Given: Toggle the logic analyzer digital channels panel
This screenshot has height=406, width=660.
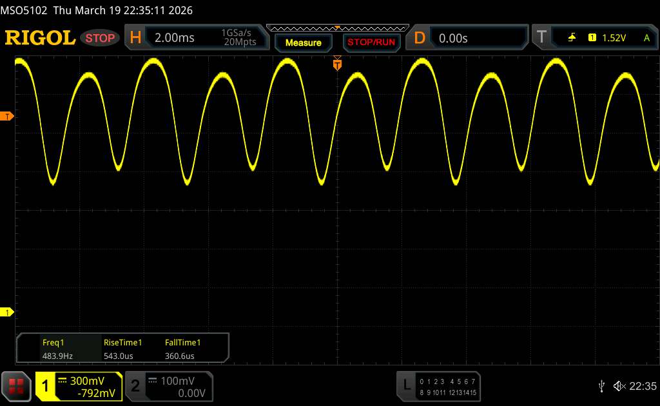Looking at the screenshot, I should [440, 386].
